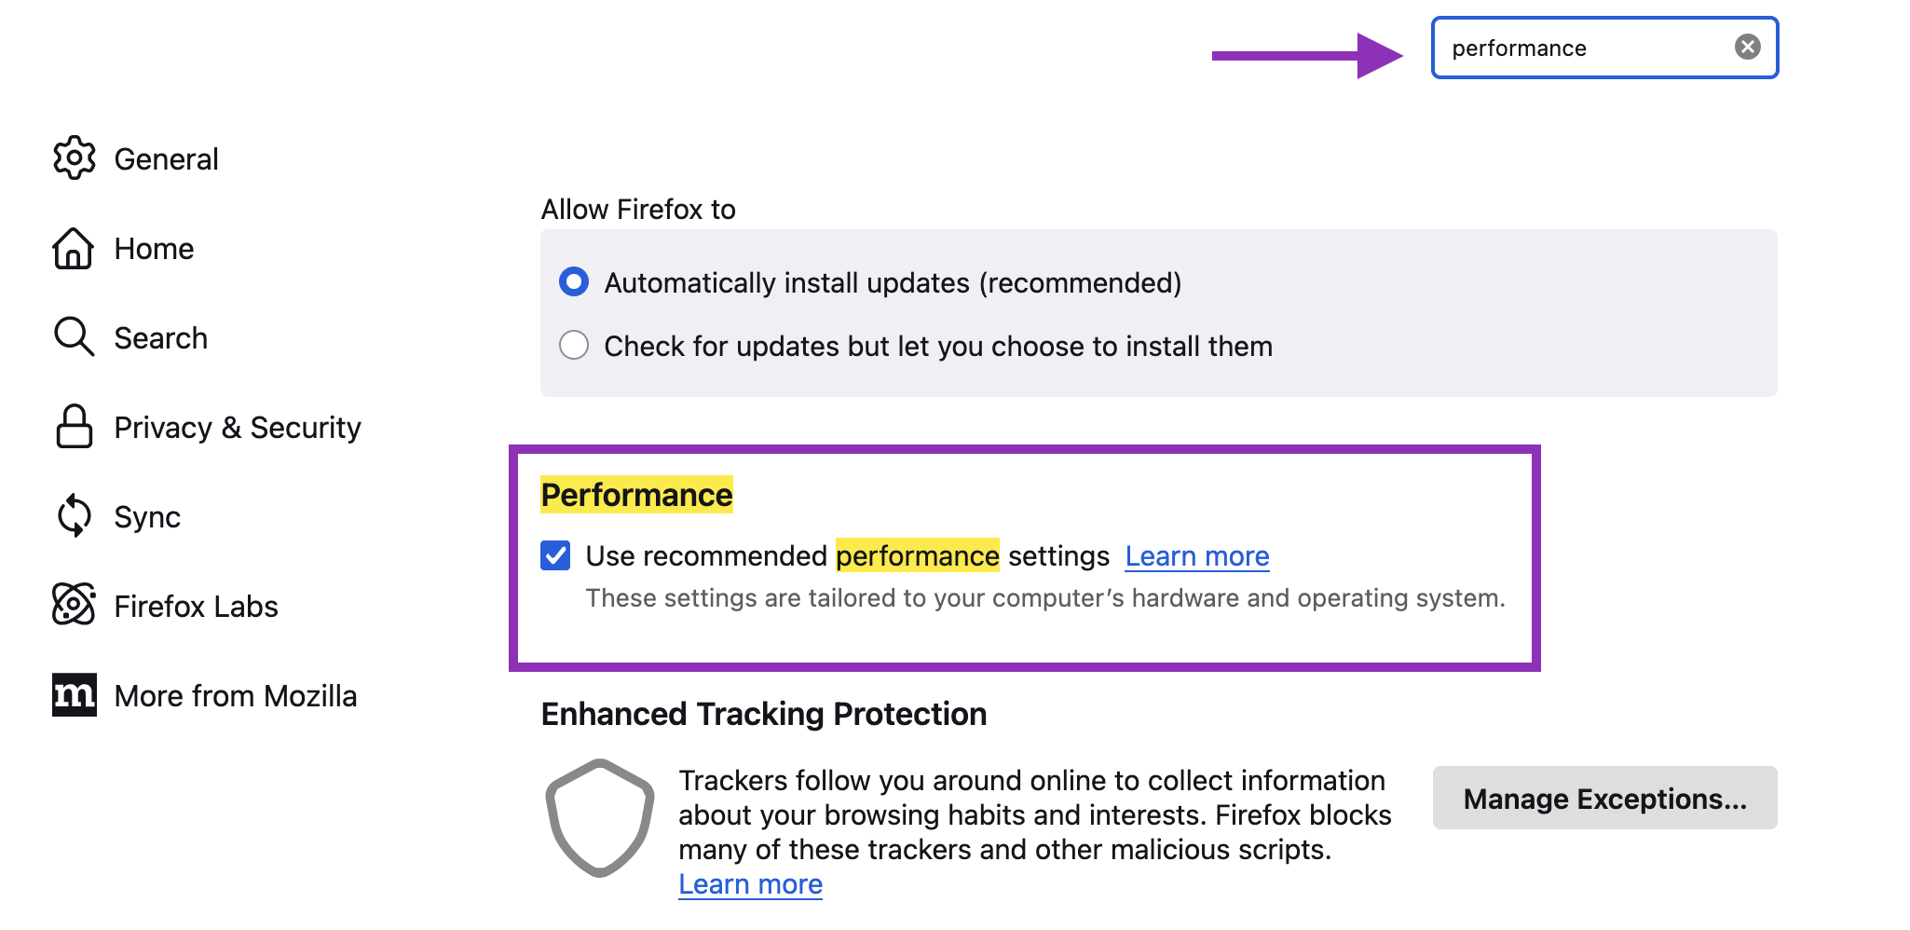The image size is (1910, 930).
Task: Select the Search magnifier icon
Action: pyautogui.click(x=75, y=337)
